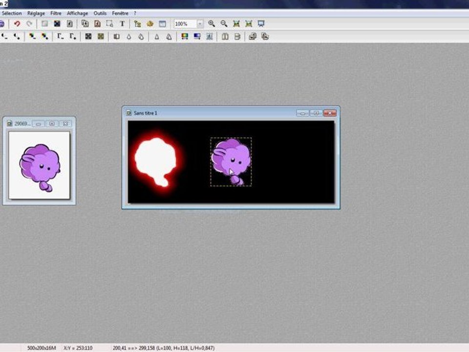
Task: Close the 29069 image window
Action: [x=65, y=123]
